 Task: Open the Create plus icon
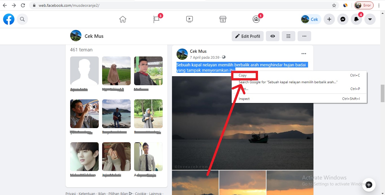coord(329,19)
